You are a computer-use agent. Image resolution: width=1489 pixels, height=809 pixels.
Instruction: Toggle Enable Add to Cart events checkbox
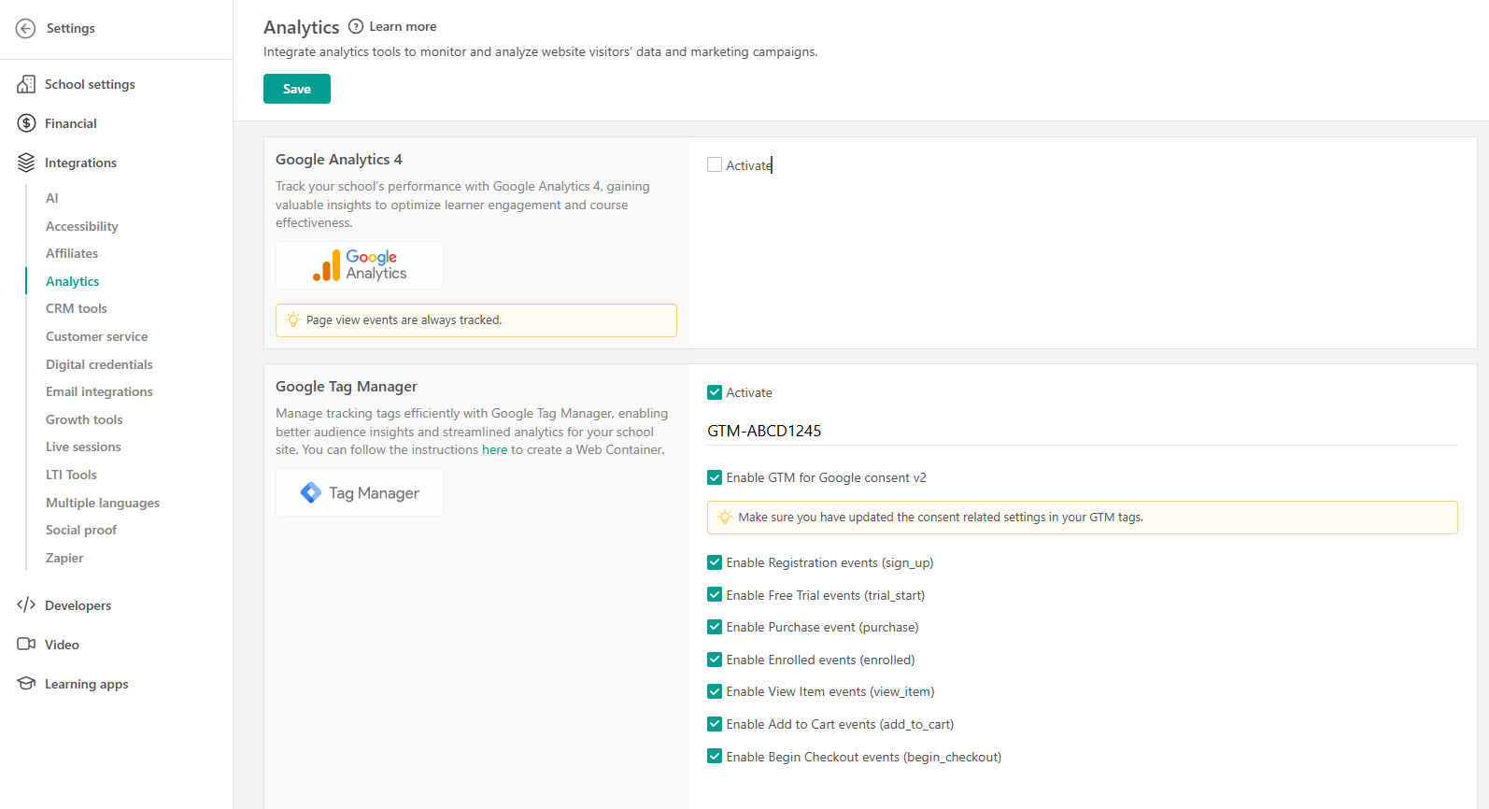pyautogui.click(x=715, y=724)
